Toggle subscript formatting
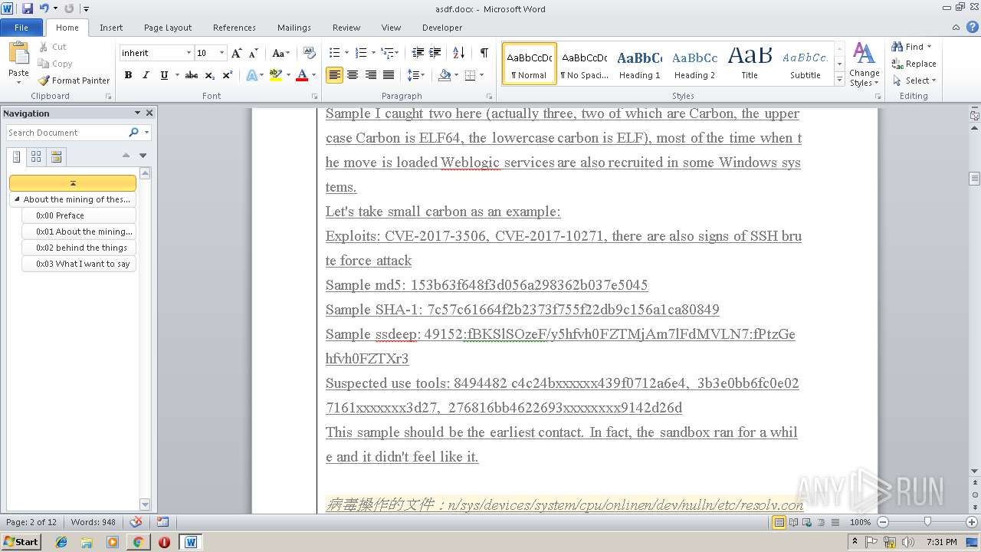This screenshot has height=552, width=981. click(210, 75)
